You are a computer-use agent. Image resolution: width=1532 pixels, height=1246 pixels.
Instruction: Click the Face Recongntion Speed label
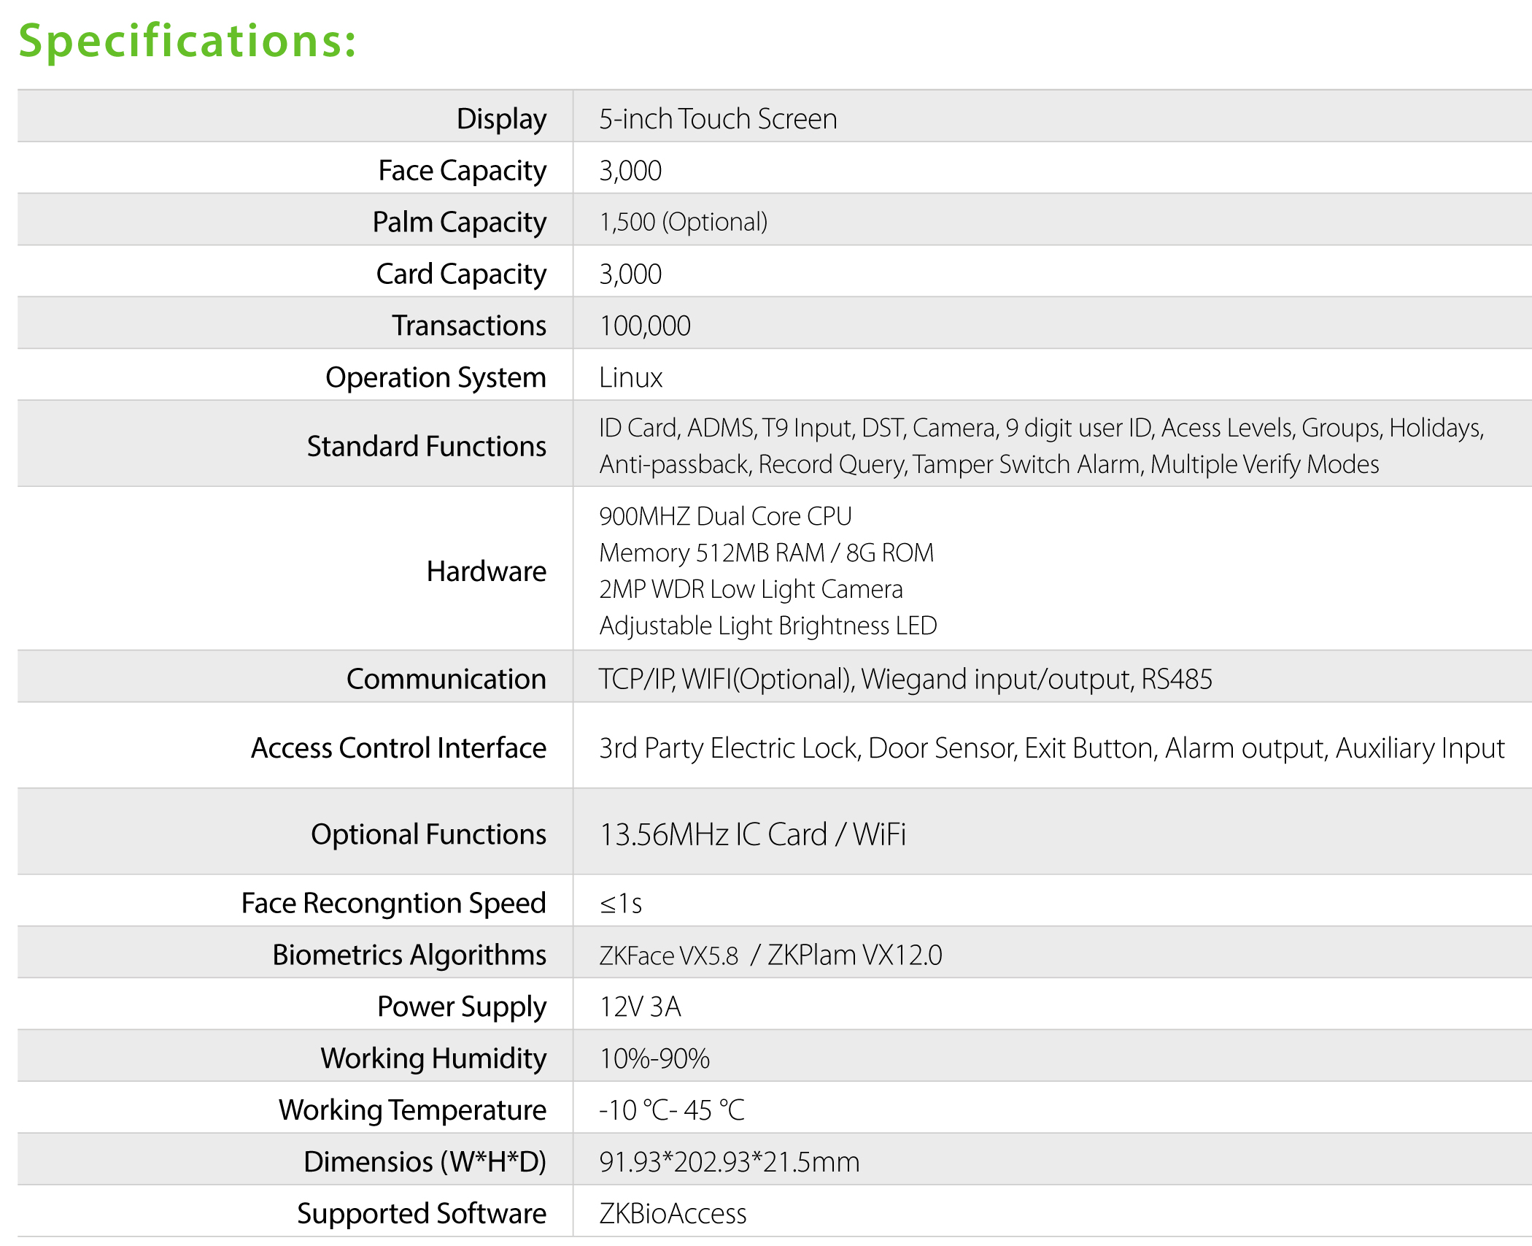click(x=393, y=903)
